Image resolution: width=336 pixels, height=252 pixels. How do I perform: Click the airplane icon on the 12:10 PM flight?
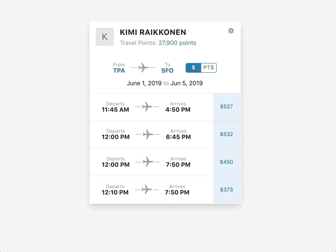pyautogui.click(x=148, y=189)
